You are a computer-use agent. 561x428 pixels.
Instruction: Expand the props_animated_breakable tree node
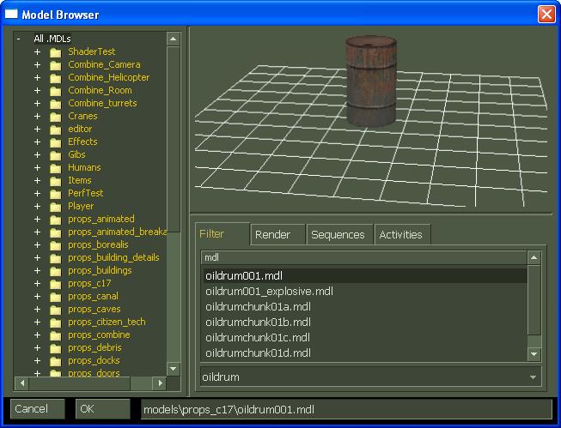point(37,232)
